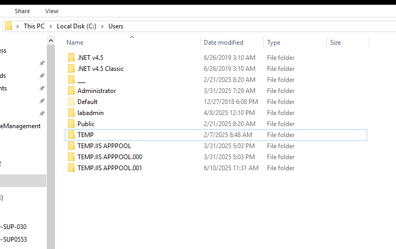Click the TEMP.IIS APPPOOL.001 folder icon
Screen dimensions: 396x249
[71, 168]
